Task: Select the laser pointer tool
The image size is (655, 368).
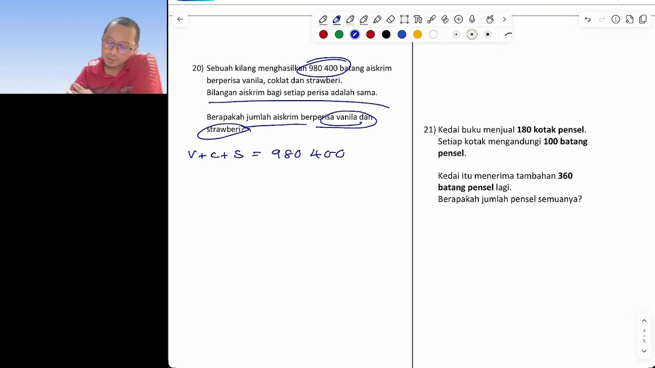Action: 431,19
